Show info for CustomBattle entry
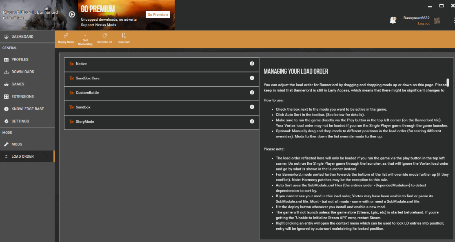Image resolution: width=455 pixels, height=242 pixels. pyautogui.click(x=252, y=92)
